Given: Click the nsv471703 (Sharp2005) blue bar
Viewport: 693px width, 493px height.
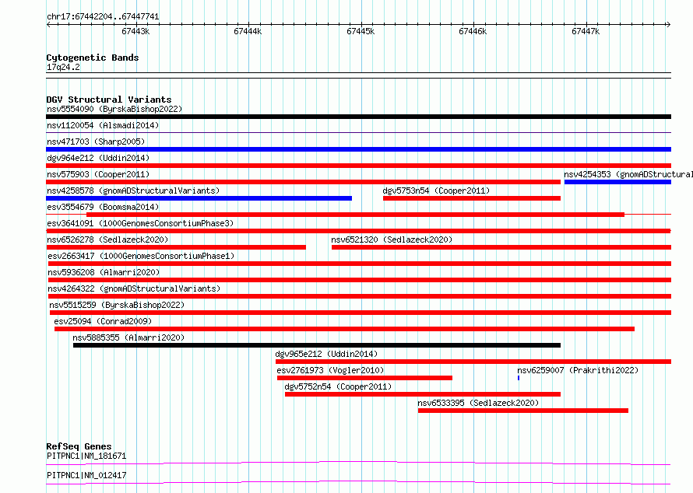Looking at the screenshot, I should pyautogui.click(x=358, y=149).
